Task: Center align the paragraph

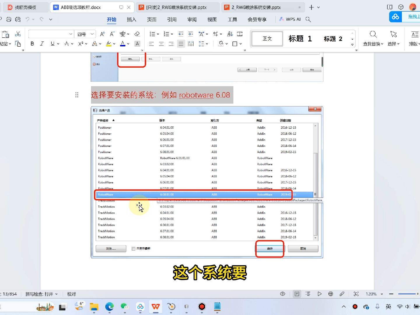Action: [x=161, y=44]
